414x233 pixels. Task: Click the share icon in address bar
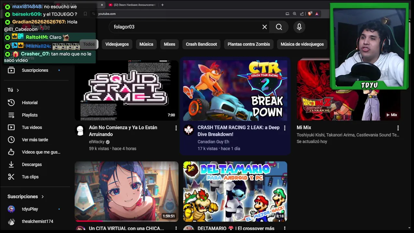coord(302,14)
